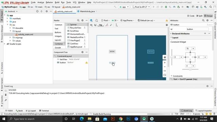Select Widgets category in Palette
Screen dimensions: 217x122
point(58,36)
